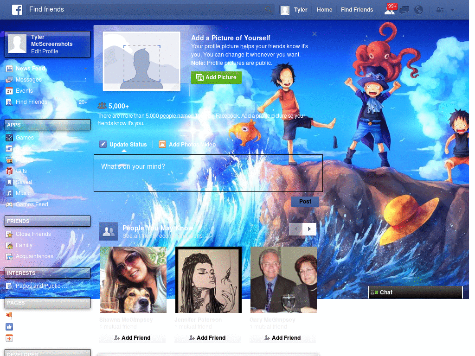Image resolution: width=475 pixels, height=356 pixels.
Task: Show previous People You May Know suggestions
Action: click(296, 229)
